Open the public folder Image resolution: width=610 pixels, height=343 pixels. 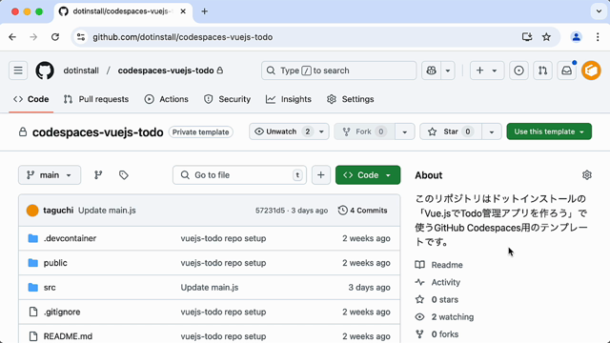click(55, 263)
